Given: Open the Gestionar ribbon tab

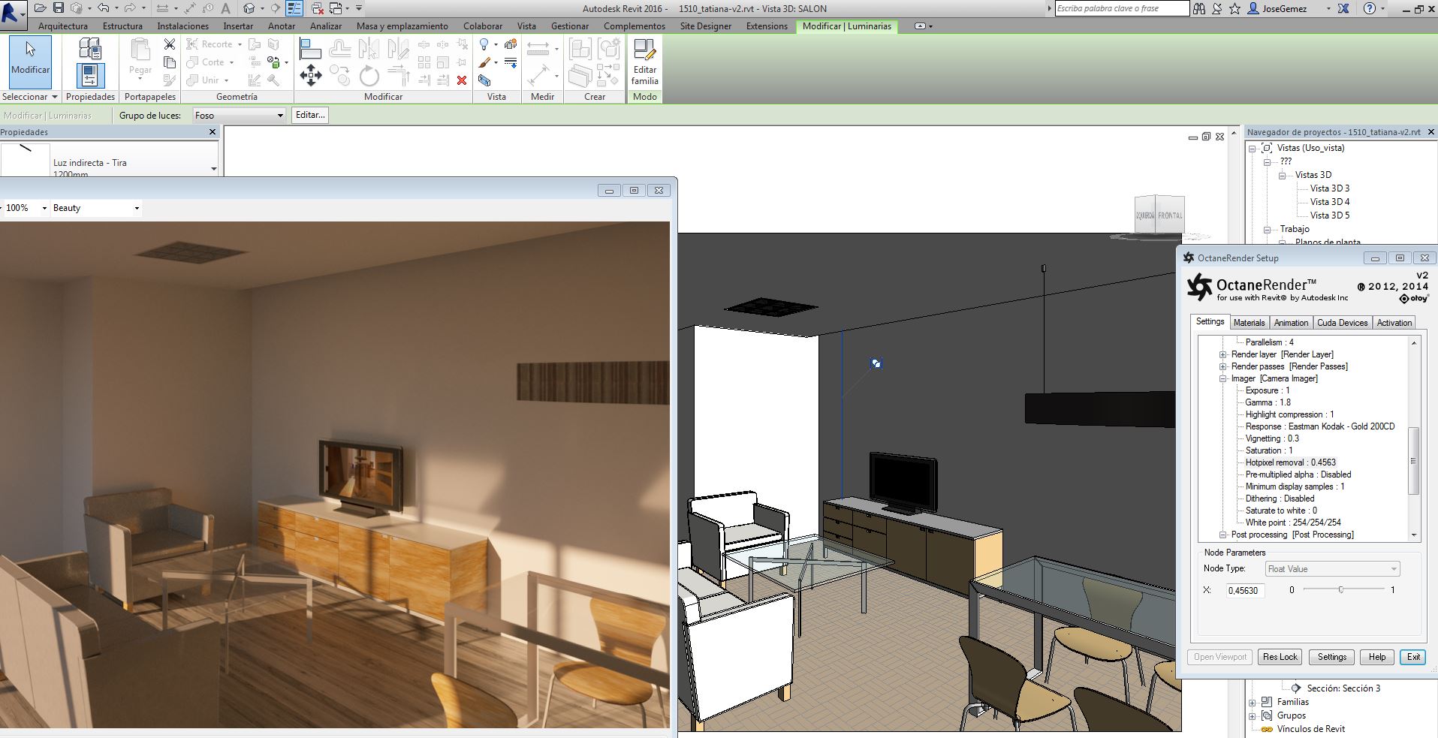Looking at the screenshot, I should [570, 26].
